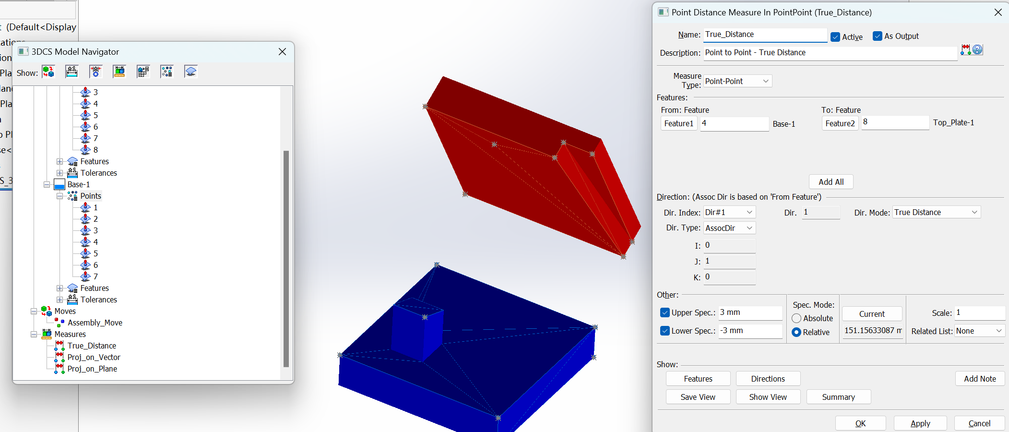Open the Directions view
Viewport: 1009px width, 432px height.
768,378
